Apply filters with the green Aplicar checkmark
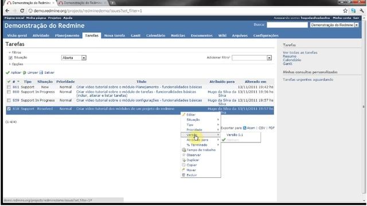This screenshot has height=206, width=367. click(x=7, y=73)
